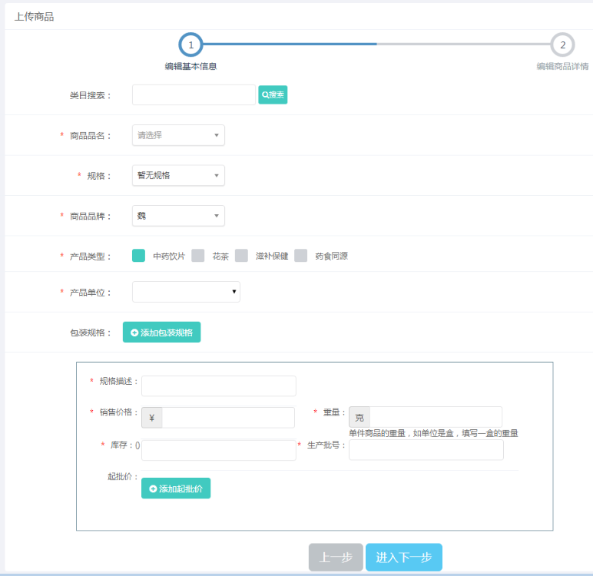Click the 上传商品 page title
Image resolution: width=593 pixels, height=576 pixels.
(34, 17)
